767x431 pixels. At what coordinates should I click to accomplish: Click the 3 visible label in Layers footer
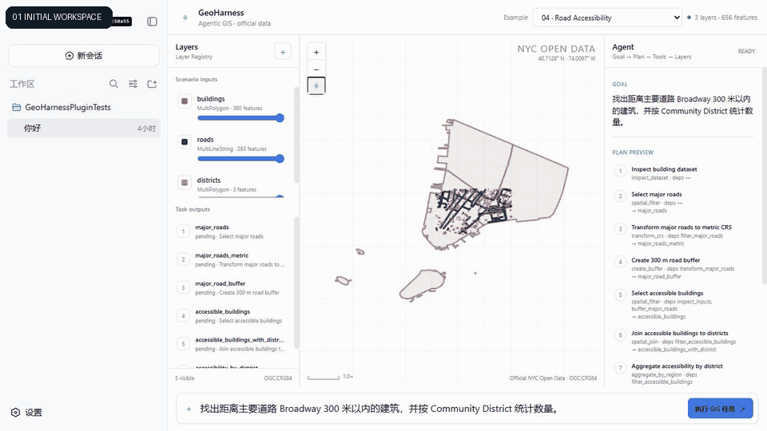point(185,378)
